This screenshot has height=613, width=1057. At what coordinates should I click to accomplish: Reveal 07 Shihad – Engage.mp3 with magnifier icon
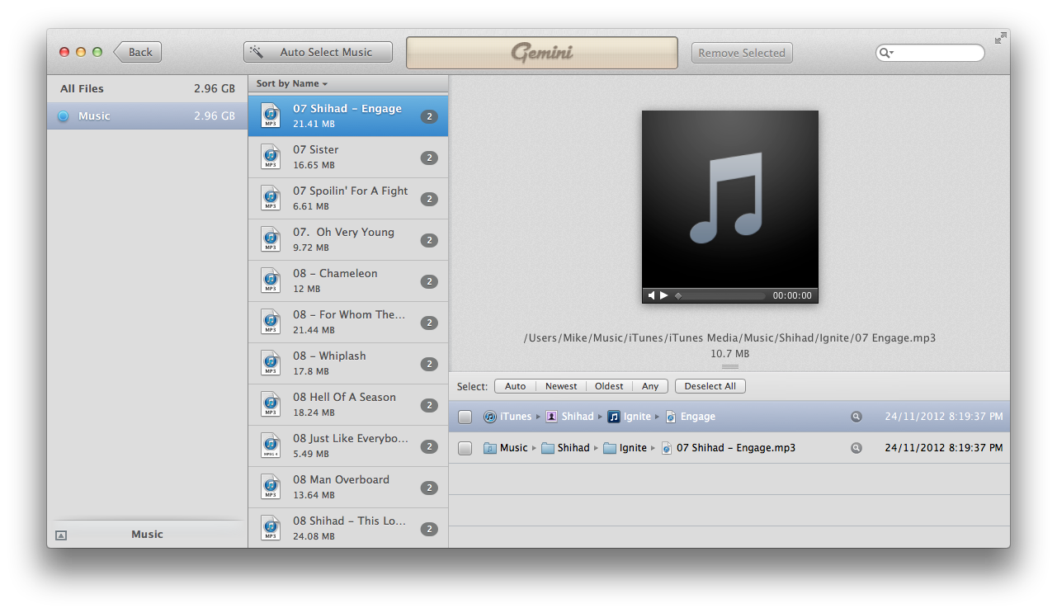856,448
